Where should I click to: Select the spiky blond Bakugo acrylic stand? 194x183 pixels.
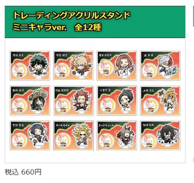[x=73, y=66]
